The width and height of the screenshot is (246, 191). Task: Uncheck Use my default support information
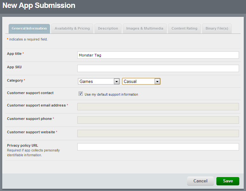[81, 94]
